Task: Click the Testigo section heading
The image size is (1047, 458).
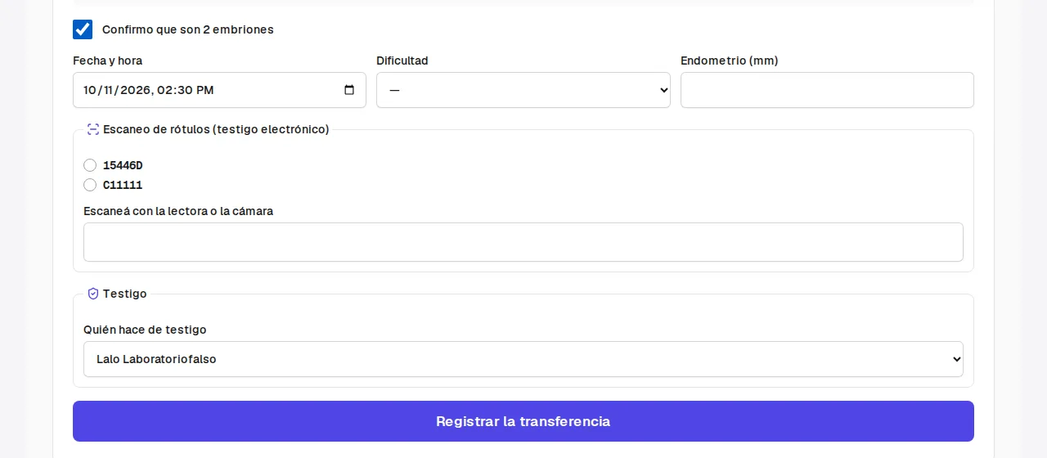Action: 125,294
